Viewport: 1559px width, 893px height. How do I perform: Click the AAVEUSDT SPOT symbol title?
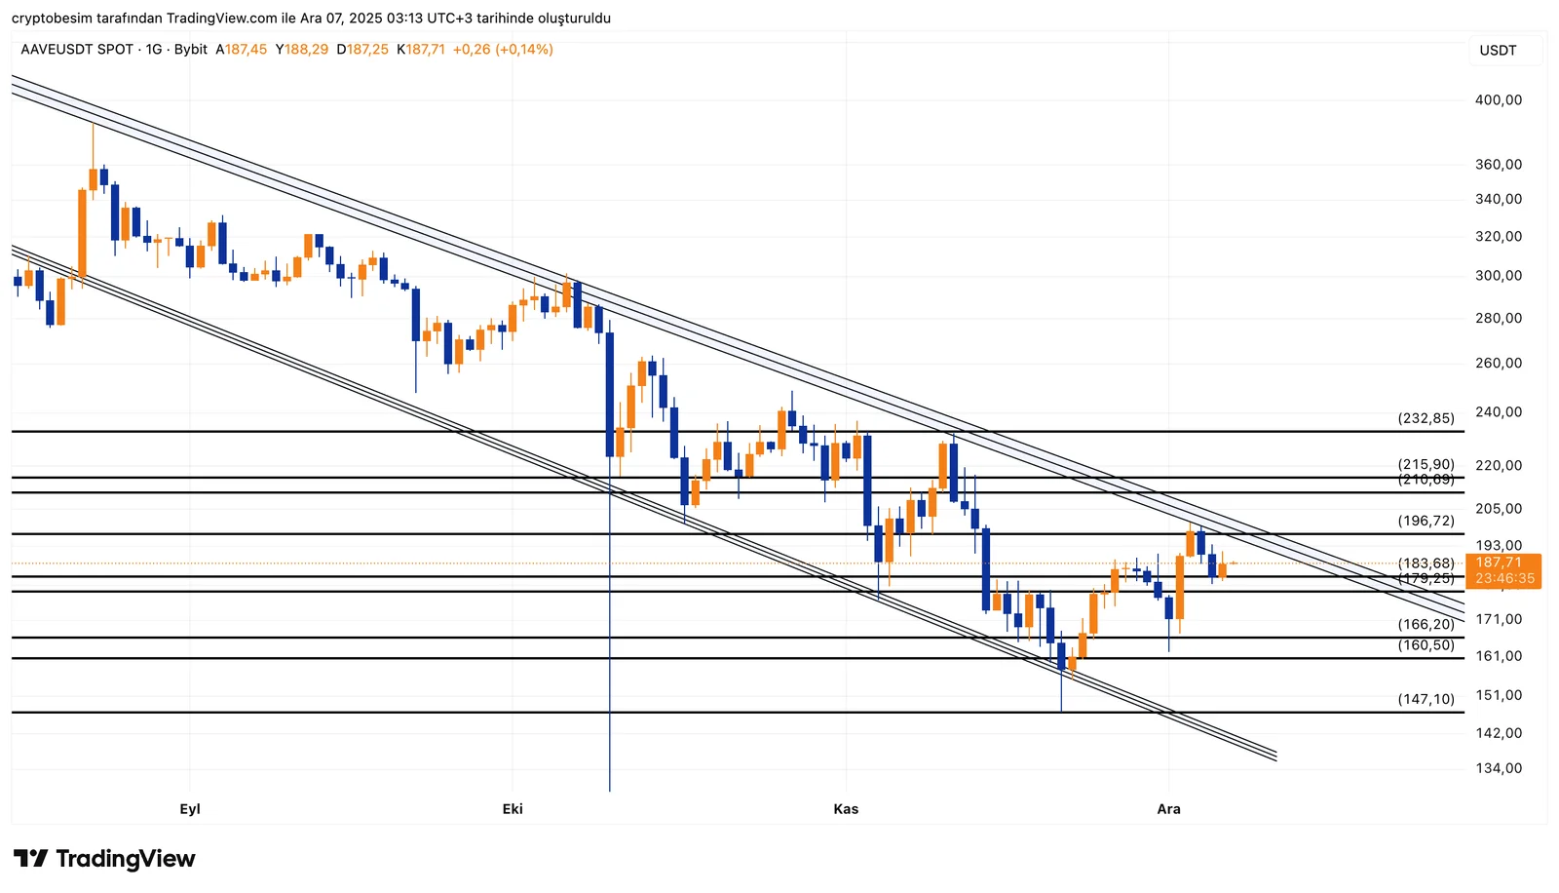[x=77, y=50]
